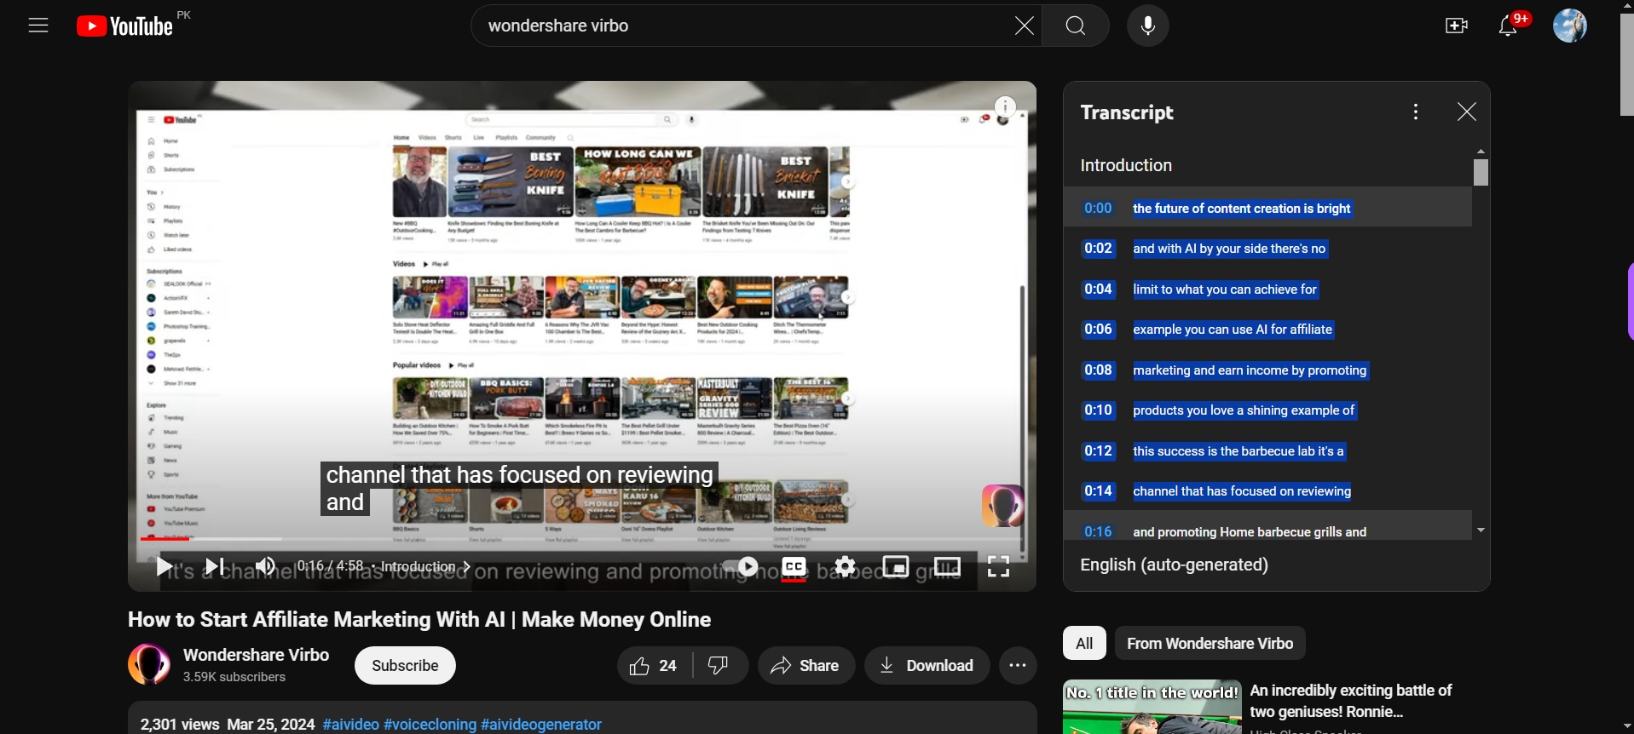Image resolution: width=1634 pixels, height=734 pixels.
Task: Open more actions three-dot menu
Action: coord(1018,666)
